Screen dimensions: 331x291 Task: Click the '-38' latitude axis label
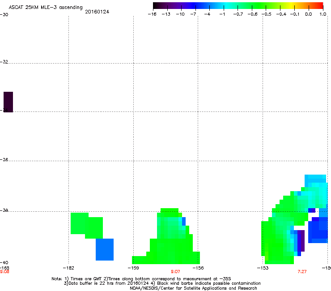pos(4,210)
